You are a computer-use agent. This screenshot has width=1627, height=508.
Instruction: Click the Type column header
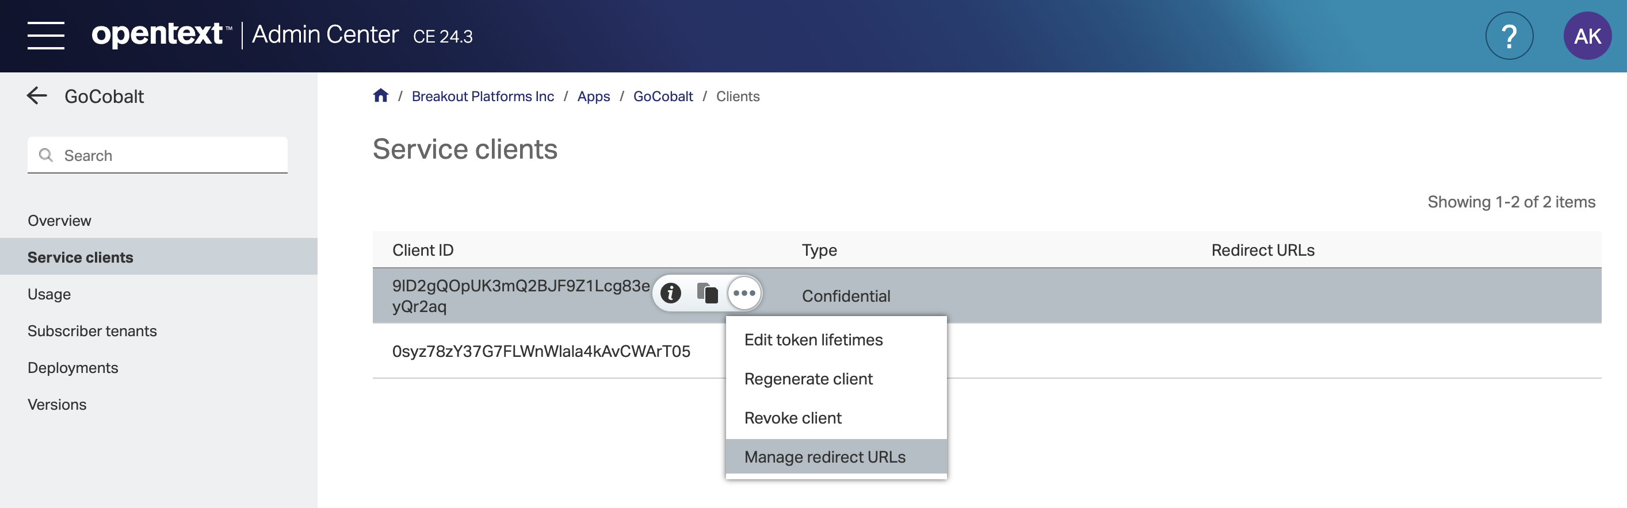[x=819, y=251]
